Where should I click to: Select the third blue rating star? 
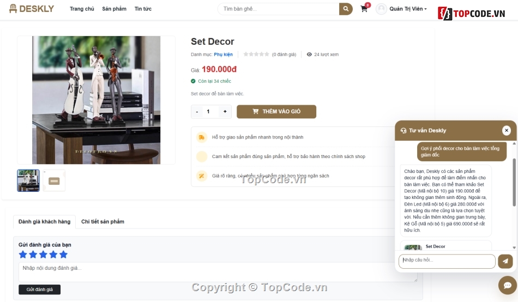(43, 255)
